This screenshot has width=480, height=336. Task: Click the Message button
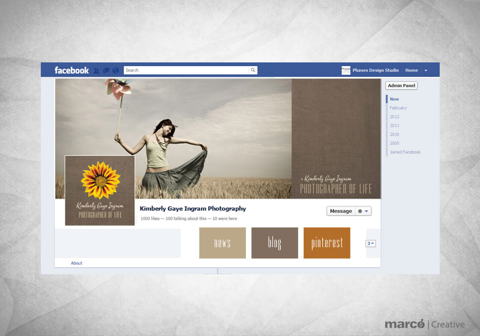tap(341, 211)
